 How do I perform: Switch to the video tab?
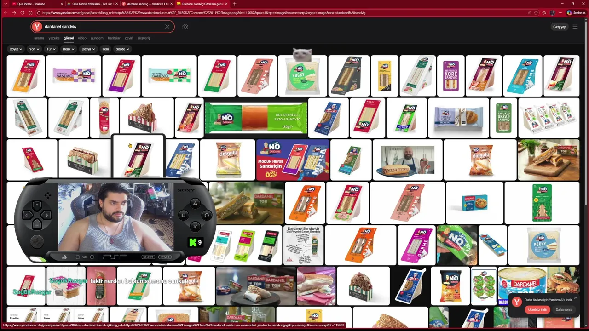(x=82, y=38)
